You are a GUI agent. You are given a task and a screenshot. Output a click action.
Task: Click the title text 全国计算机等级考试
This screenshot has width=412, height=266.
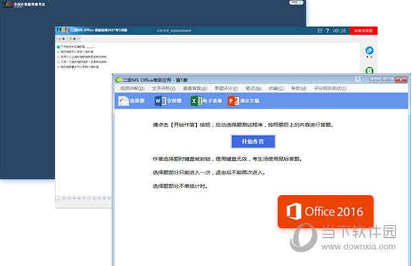[x=29, y=4]
